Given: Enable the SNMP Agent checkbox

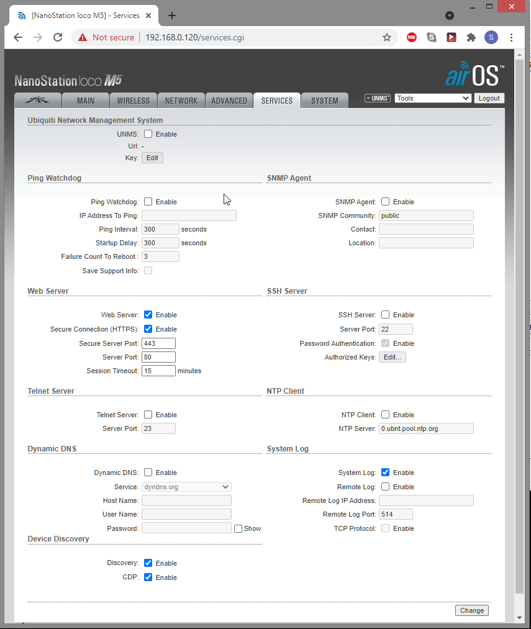Looking at the screenshot, I should (x=385, y=201).
